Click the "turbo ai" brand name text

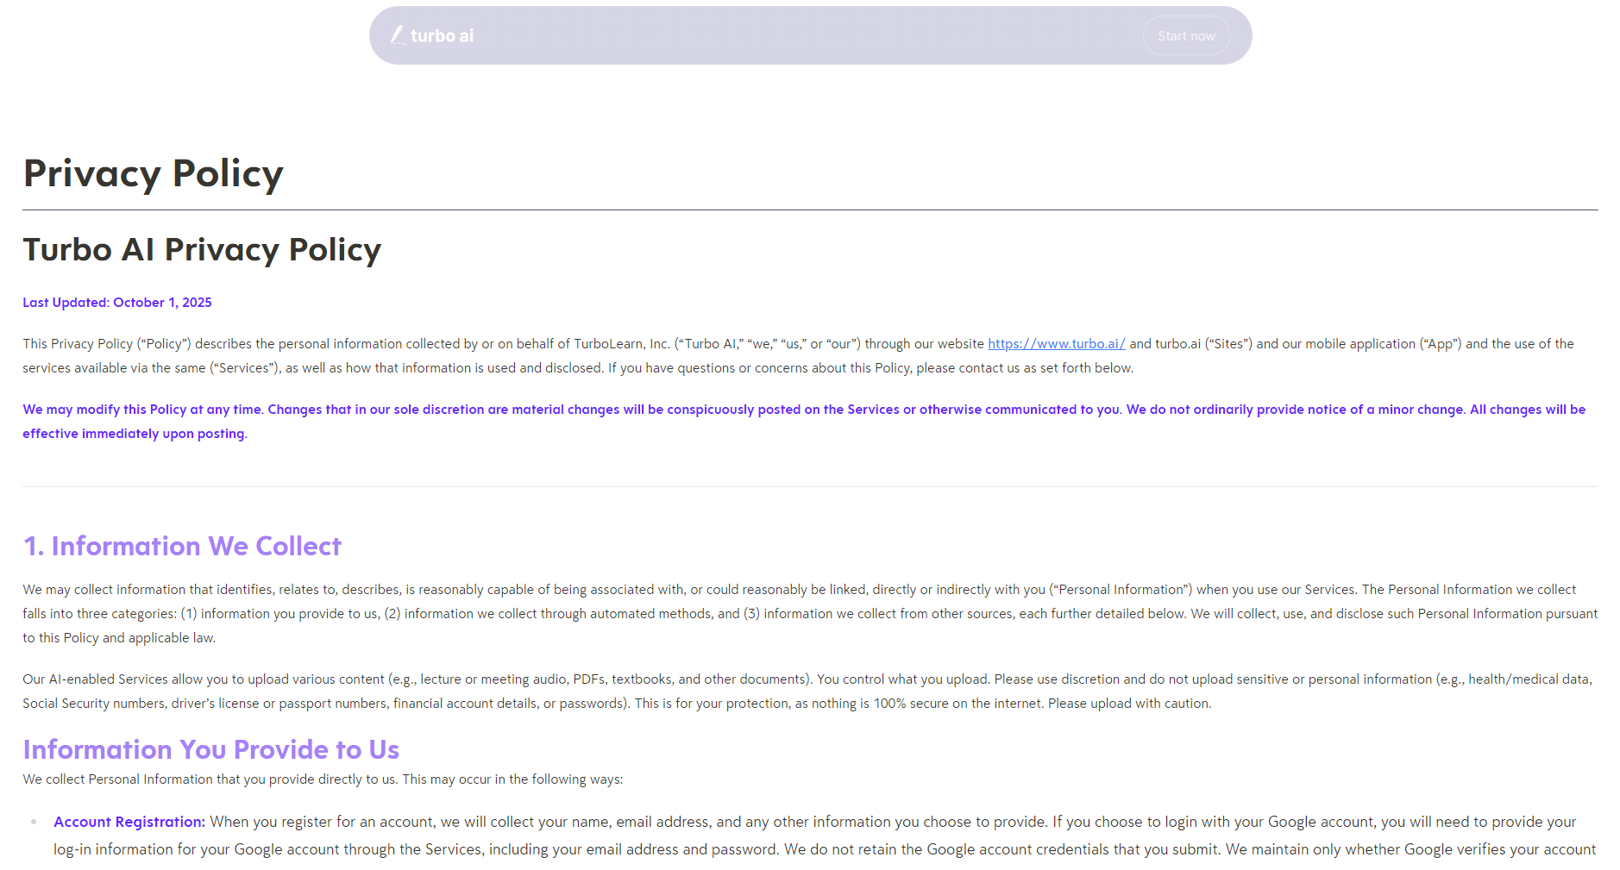pyautogui.click(x=442, y=36)
